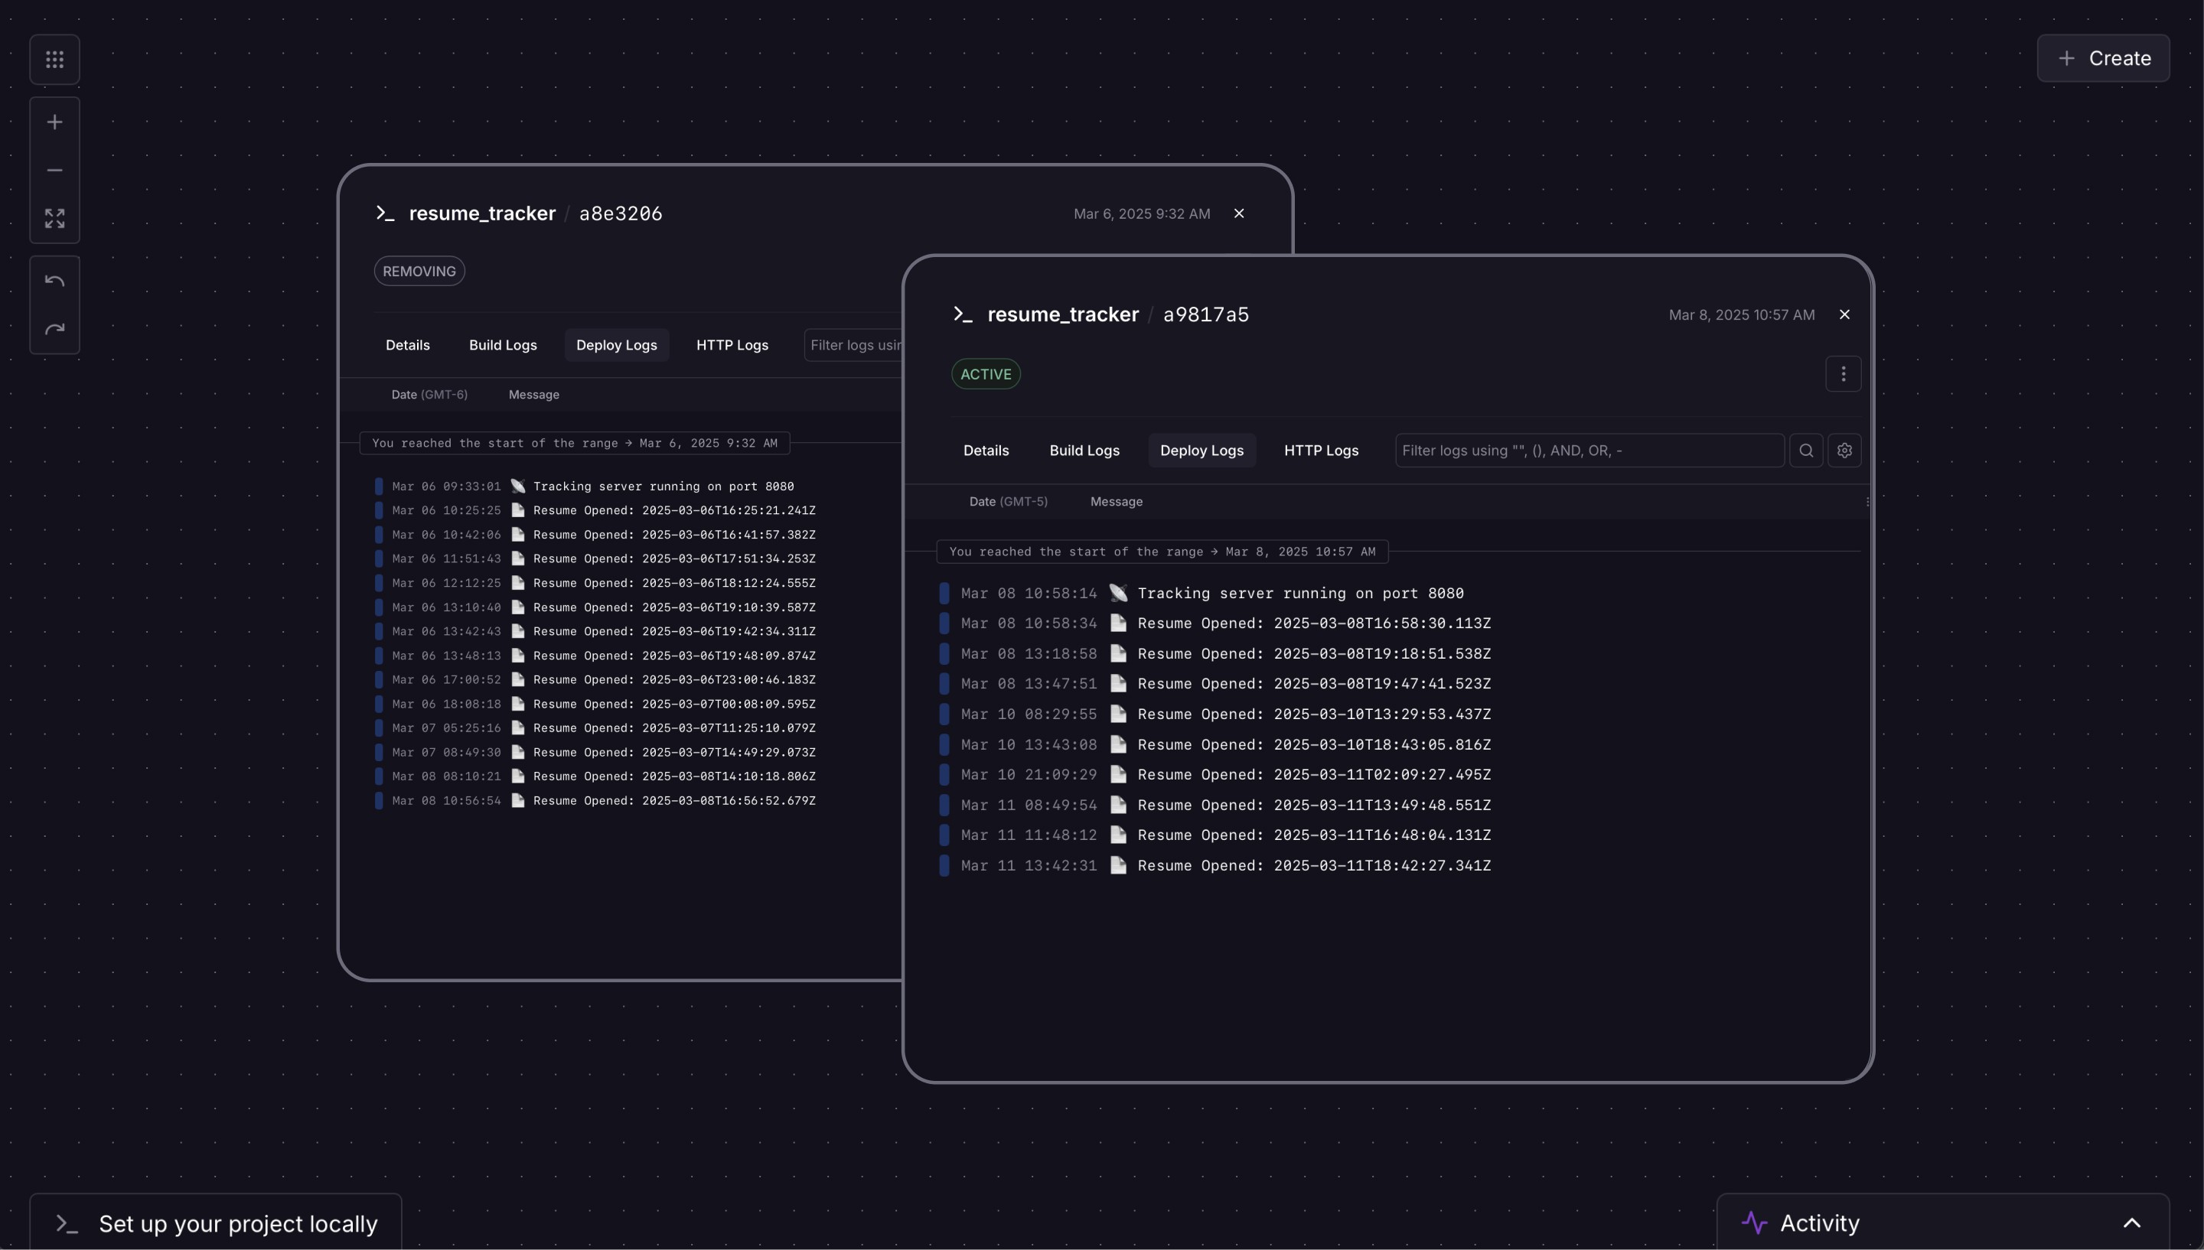Image resolution: width=2204 pixels, height=1250 pixels.
Task: Click Message column header in a8e3206 panel
Action: coord(534,395)
